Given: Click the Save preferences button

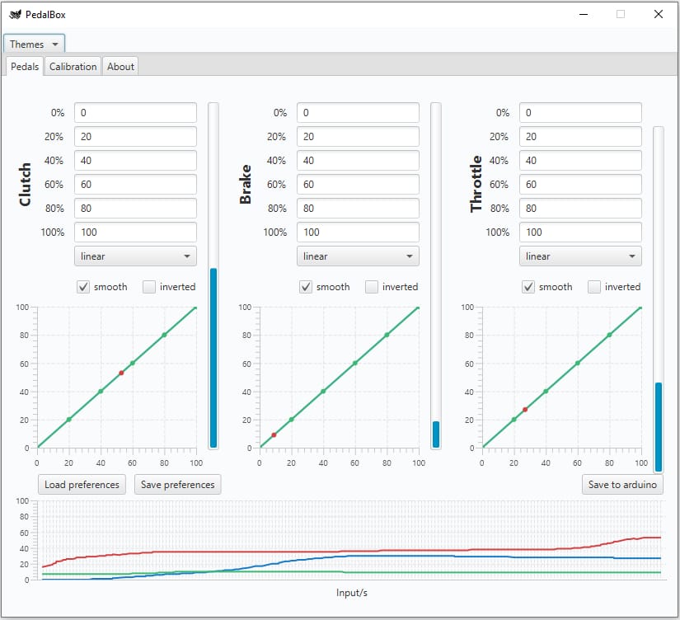Looking at the screenshot, I should click(x=177, y=484).
